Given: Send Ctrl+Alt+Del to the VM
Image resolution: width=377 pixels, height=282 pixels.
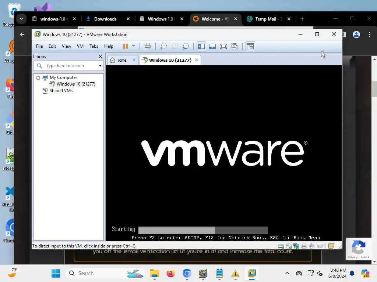Looking at the screenshot, I should coord(148,46).
